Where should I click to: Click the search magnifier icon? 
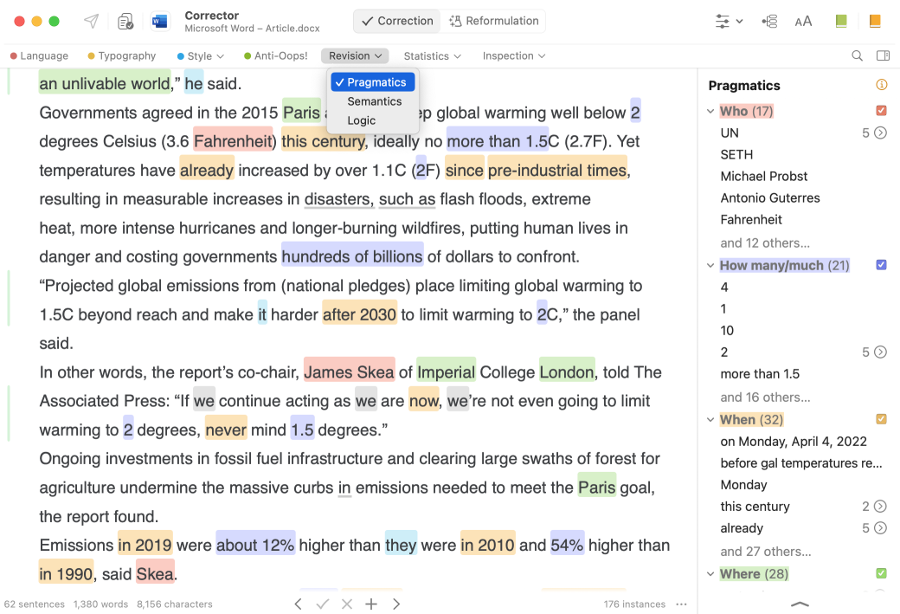click(x=857, y=56)
